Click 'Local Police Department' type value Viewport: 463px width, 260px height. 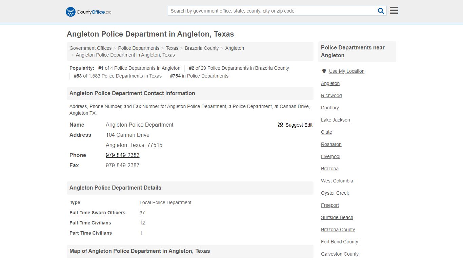[165, 202]
